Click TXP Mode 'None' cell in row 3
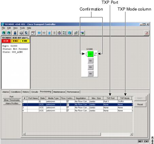The height and width of the screenshot is (144, 154). [125, 108]
